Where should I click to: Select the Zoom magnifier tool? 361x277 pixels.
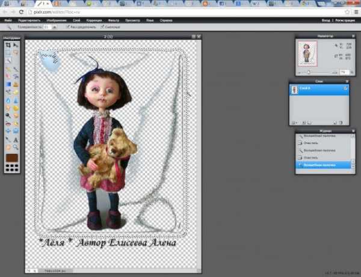coord(16,147)
